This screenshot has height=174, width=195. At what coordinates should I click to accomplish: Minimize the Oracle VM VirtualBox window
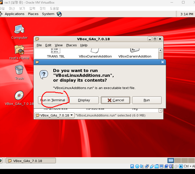[x=172, y=3]
